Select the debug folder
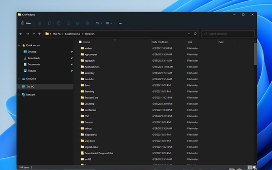 88,129
